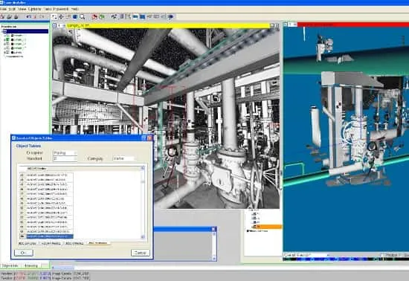Click the printer icon in the toolbar

[16, 17]
